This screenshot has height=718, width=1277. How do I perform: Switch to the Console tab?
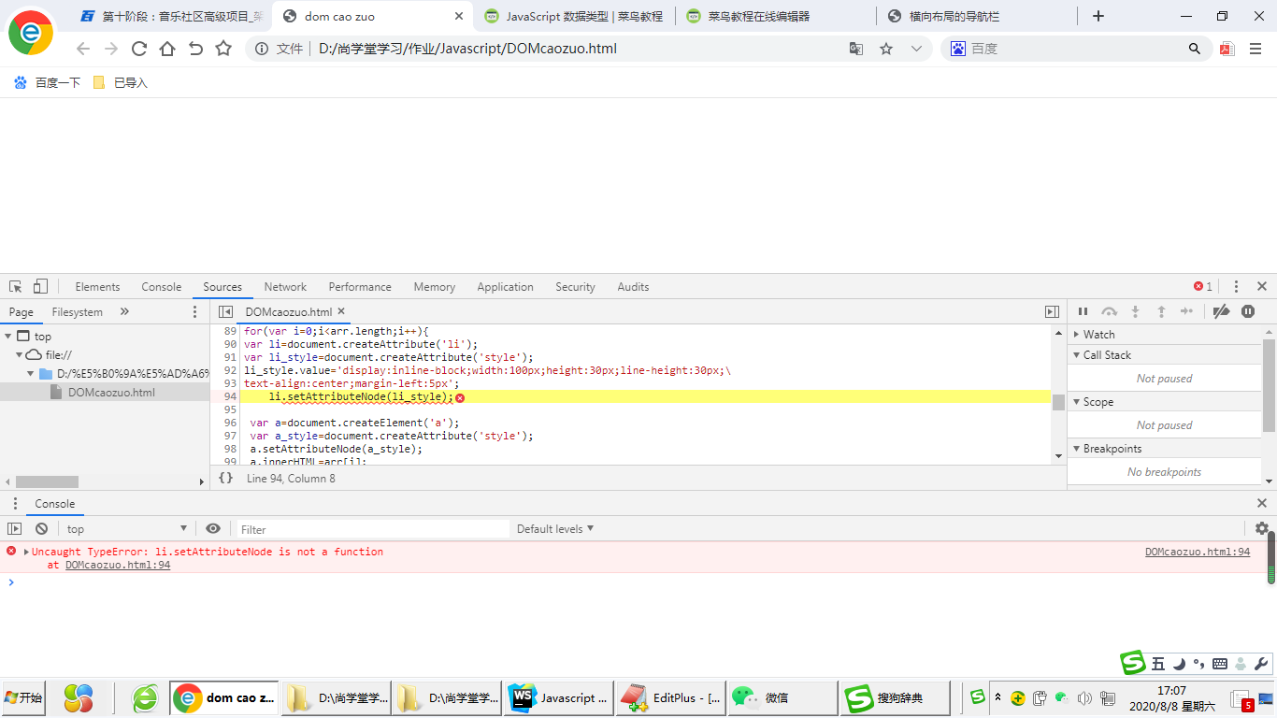pyautogui.click(x=162, y=287)
